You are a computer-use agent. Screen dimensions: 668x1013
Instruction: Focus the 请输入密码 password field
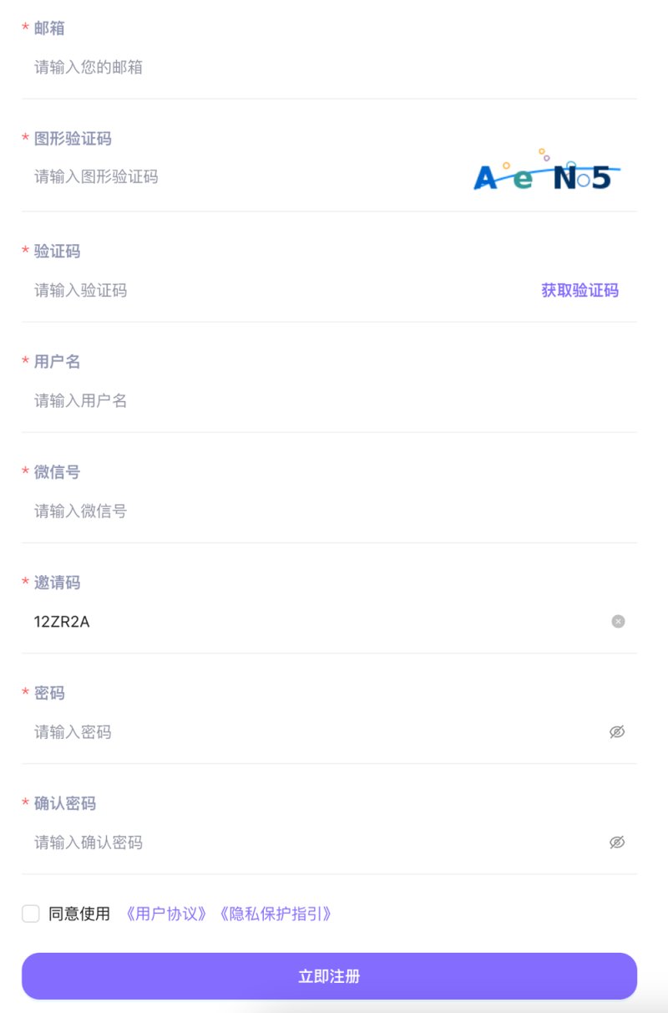pyautogui.click(x=313, y=732)
